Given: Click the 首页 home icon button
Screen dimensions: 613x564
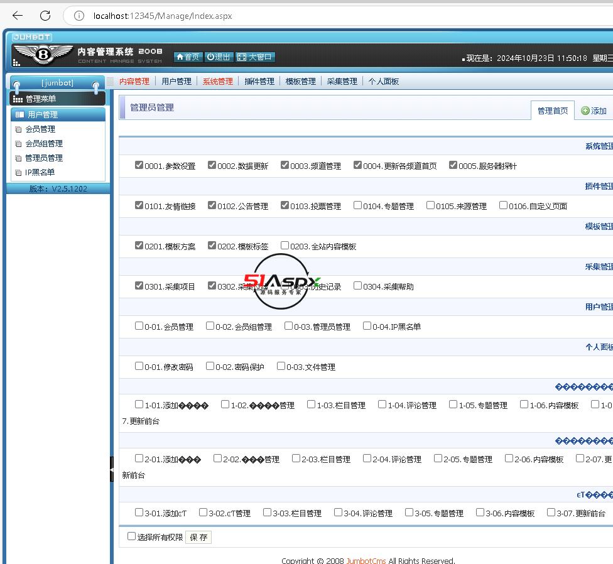Looking at the screenshot, I should click(180, 57).
